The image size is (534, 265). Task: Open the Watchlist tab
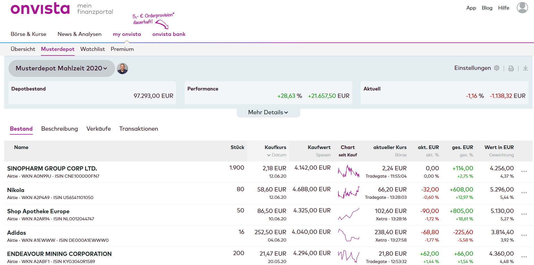tap(92, 49)
